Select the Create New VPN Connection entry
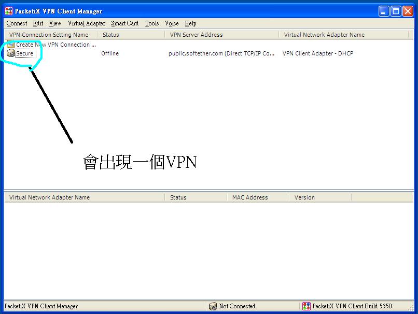This screenshot has height=314, width=418. (x=56, y=45)
